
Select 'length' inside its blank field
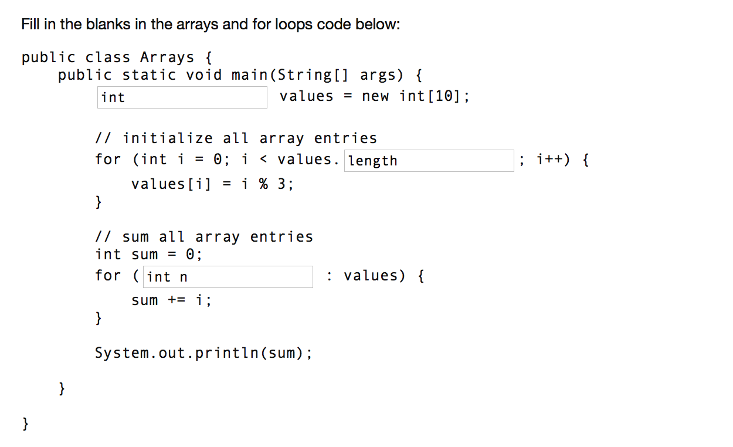(x=372, y=160)
